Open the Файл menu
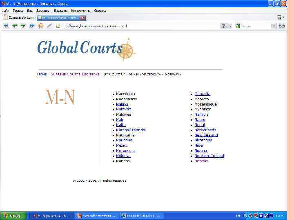 (5, 11)
